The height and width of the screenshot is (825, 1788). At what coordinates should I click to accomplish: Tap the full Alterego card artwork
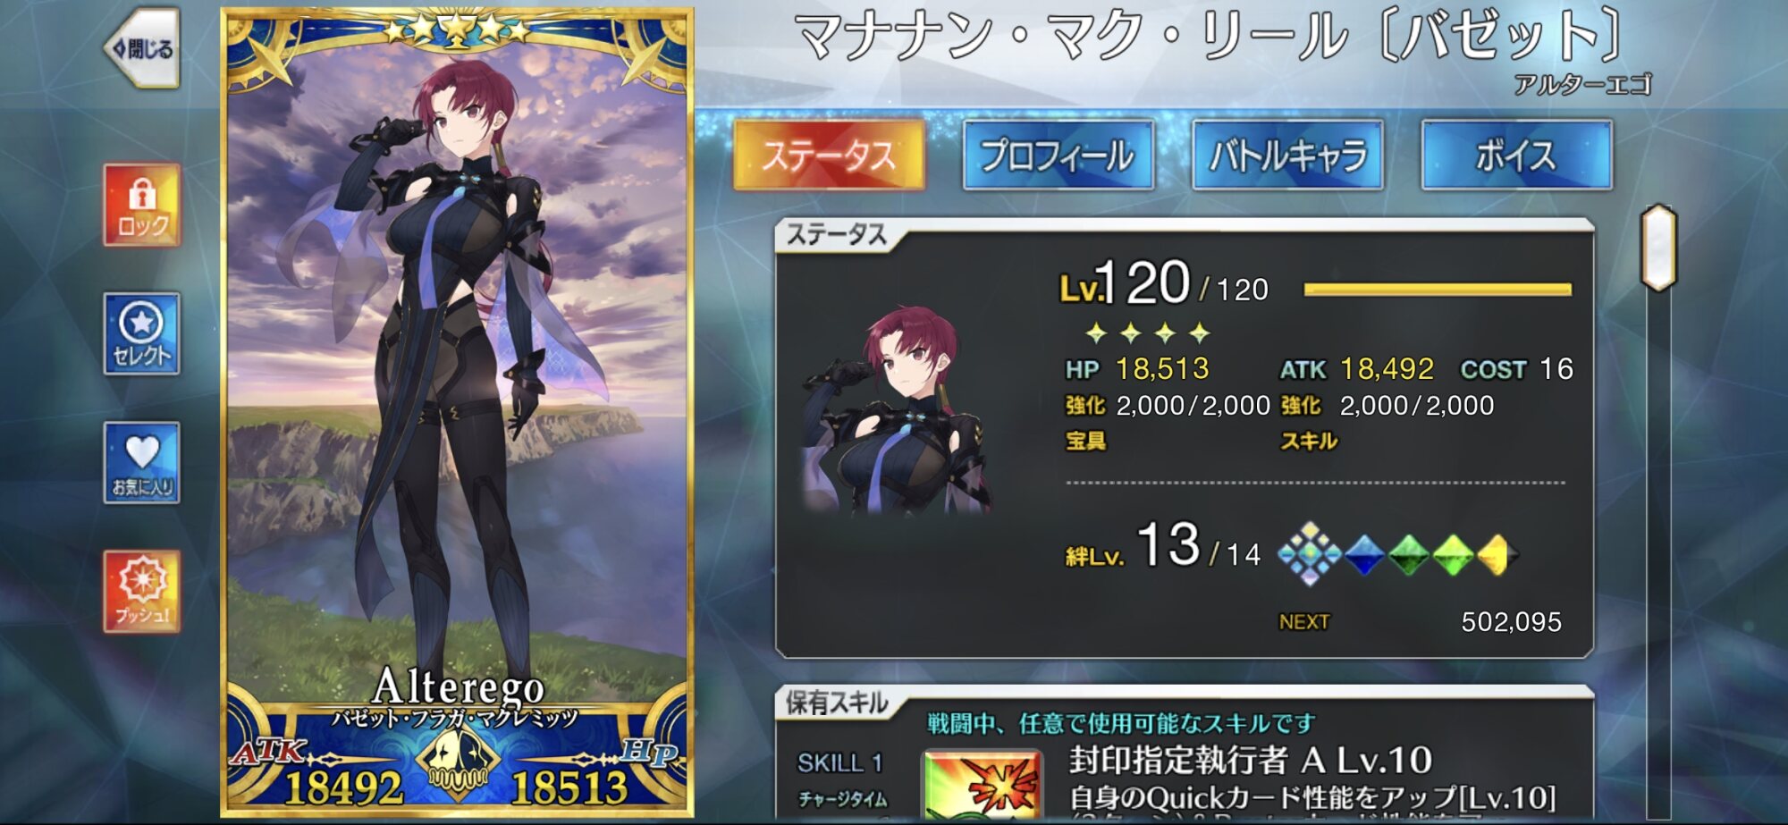point(457,412)
